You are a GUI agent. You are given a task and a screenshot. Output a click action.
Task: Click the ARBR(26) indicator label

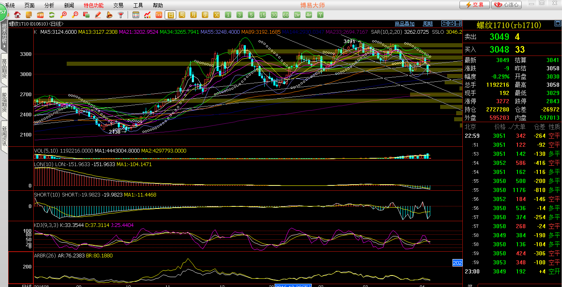[x=45, y=255]
